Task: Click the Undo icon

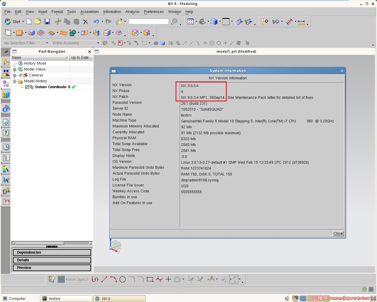Action: 97,22
